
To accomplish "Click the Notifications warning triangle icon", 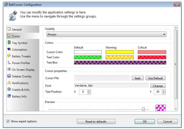I will point(9,83).
